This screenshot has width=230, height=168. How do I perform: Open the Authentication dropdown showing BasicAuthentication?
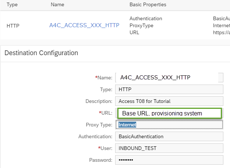tap(169, 136)
